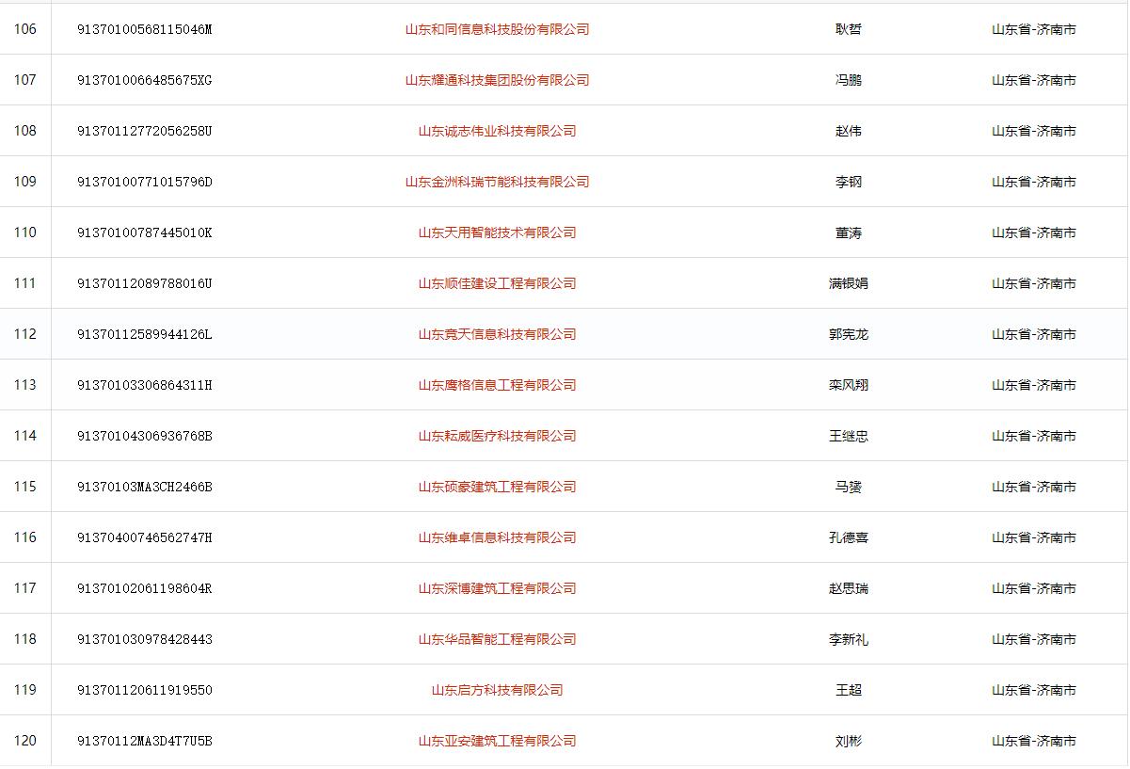Open 山东深博建筑工程有限公司 company page
Image resolution: width=1130 pixels, height=769 pixels.
pos(497,588)
